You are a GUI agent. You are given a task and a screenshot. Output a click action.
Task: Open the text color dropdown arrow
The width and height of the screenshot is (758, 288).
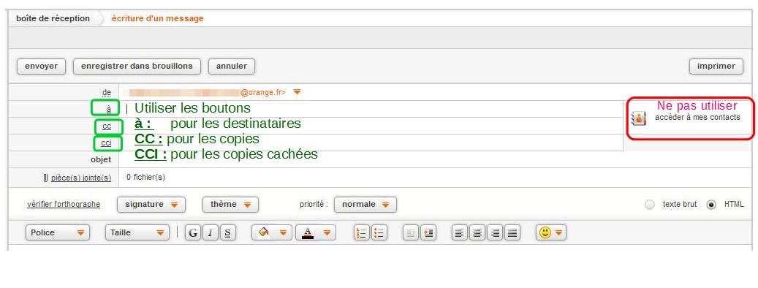click(x=327, y=233)
